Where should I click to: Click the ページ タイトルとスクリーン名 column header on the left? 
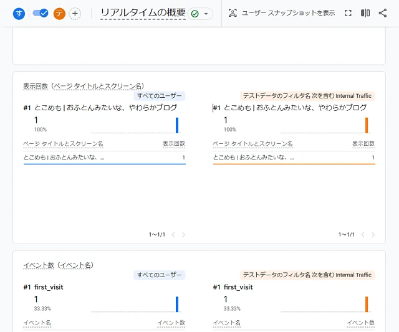(63, 144)
